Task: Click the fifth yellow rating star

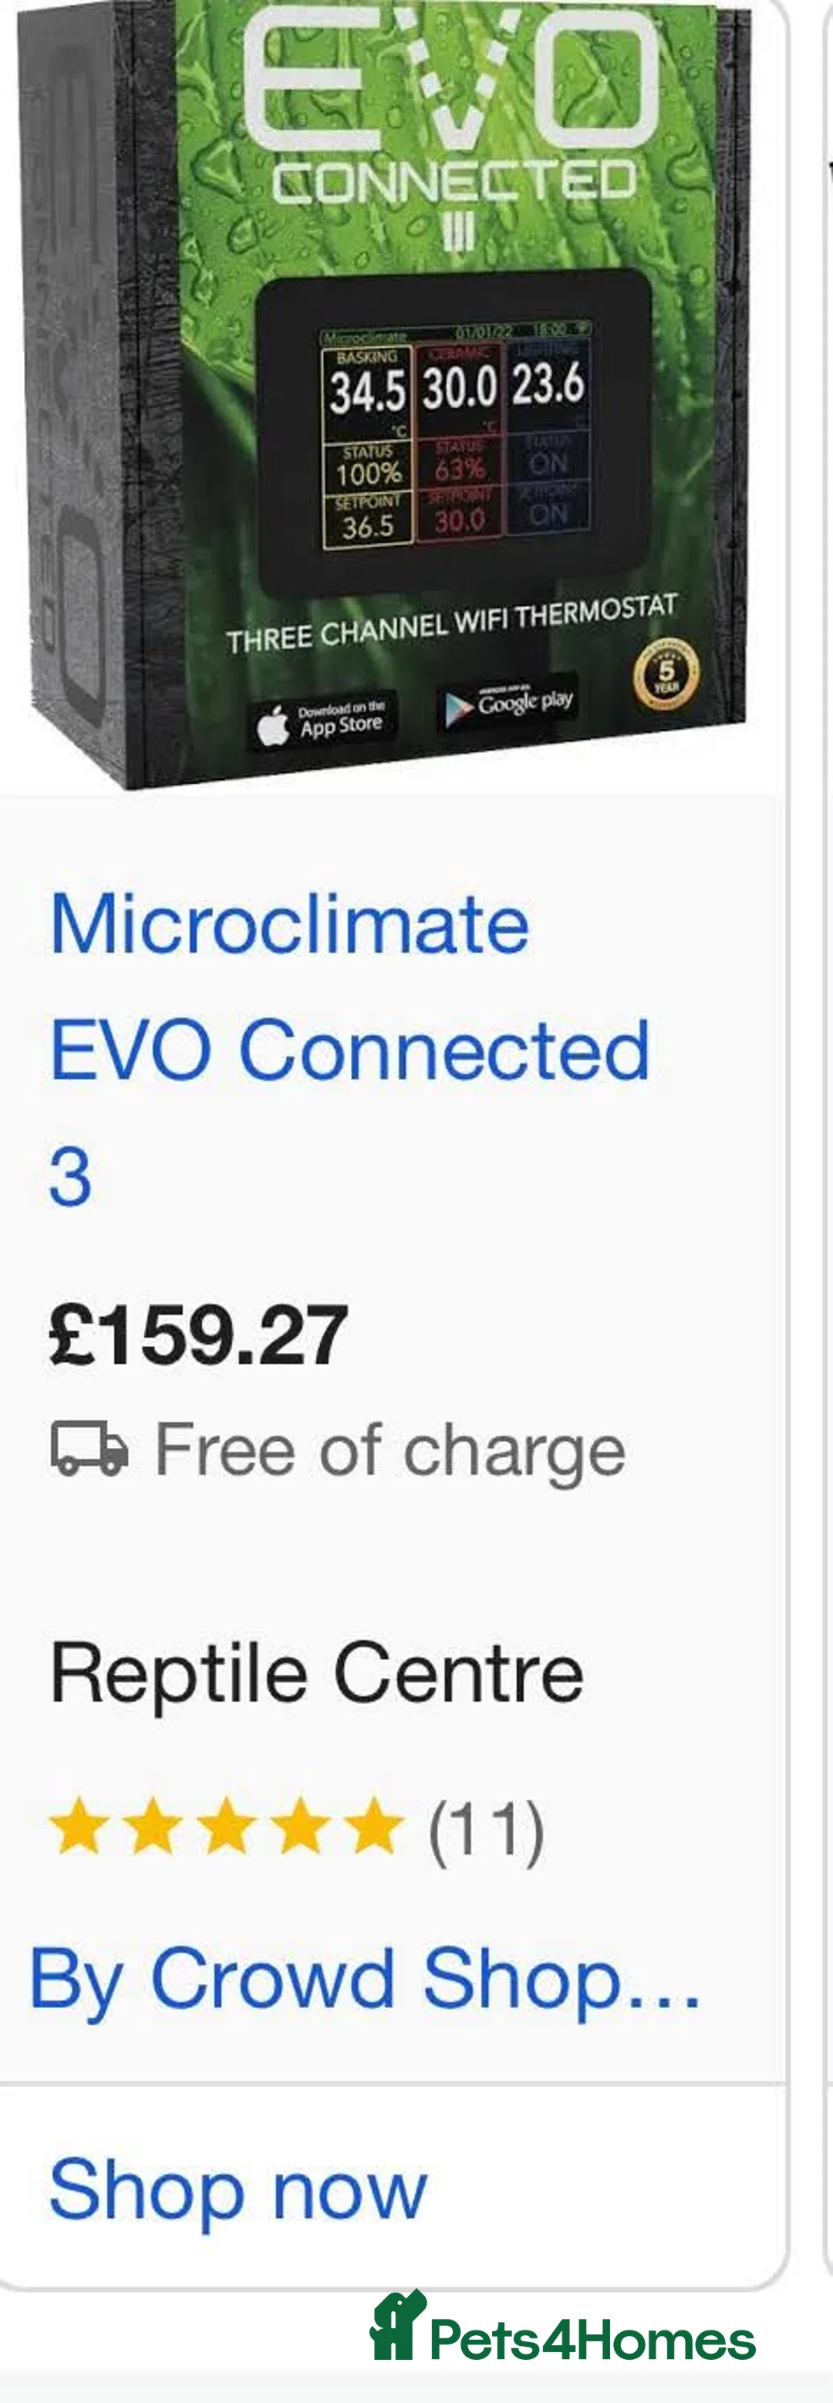Action: [374, 1825]
